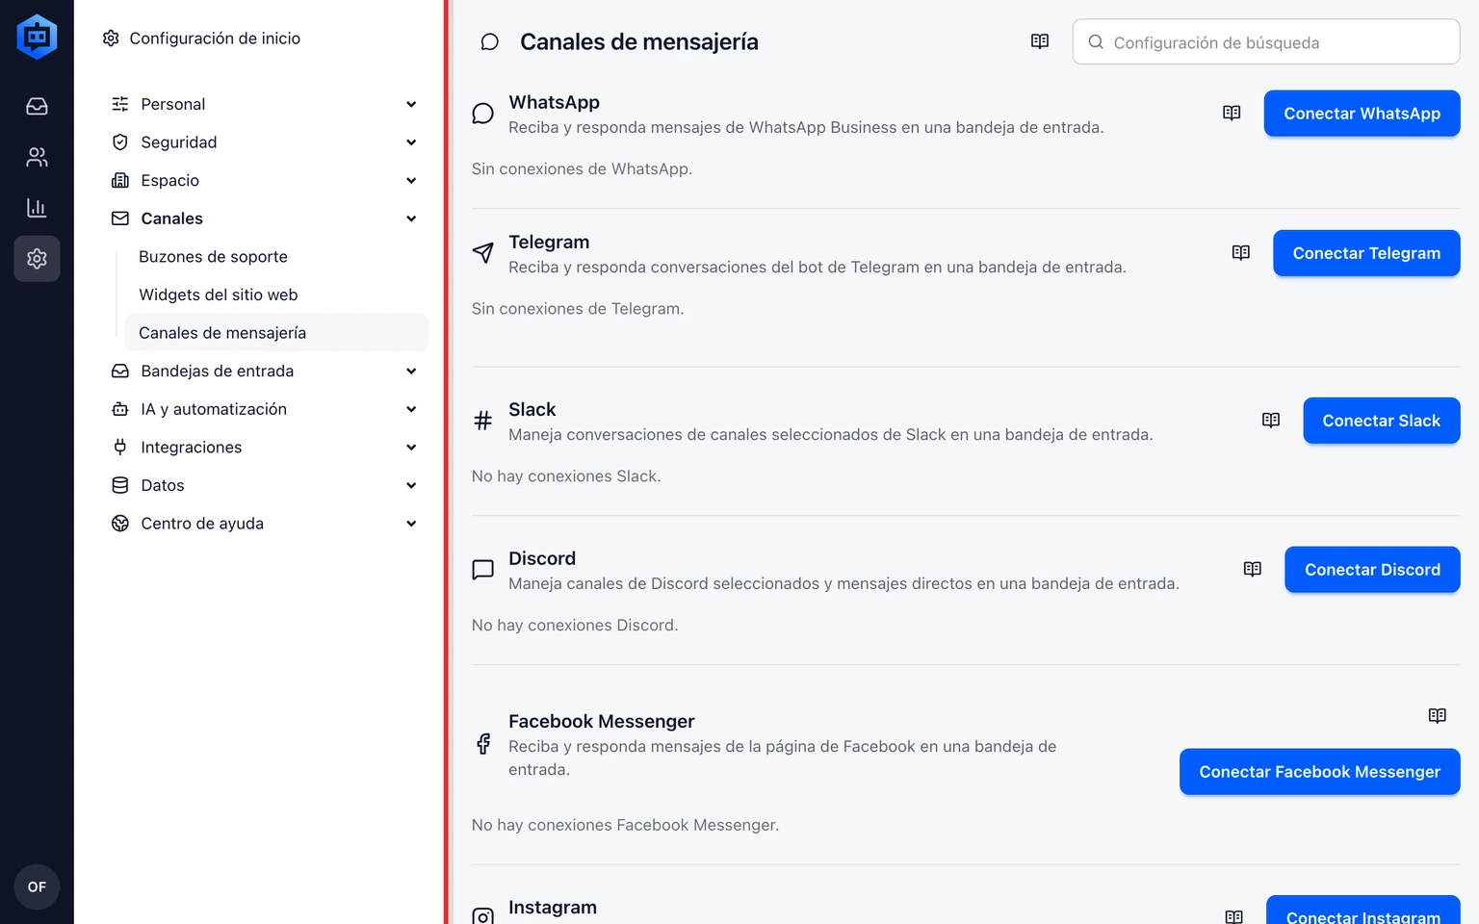Click the Instagram channel heading
This screenshot has width=1479, height=924.
point(553,908)
